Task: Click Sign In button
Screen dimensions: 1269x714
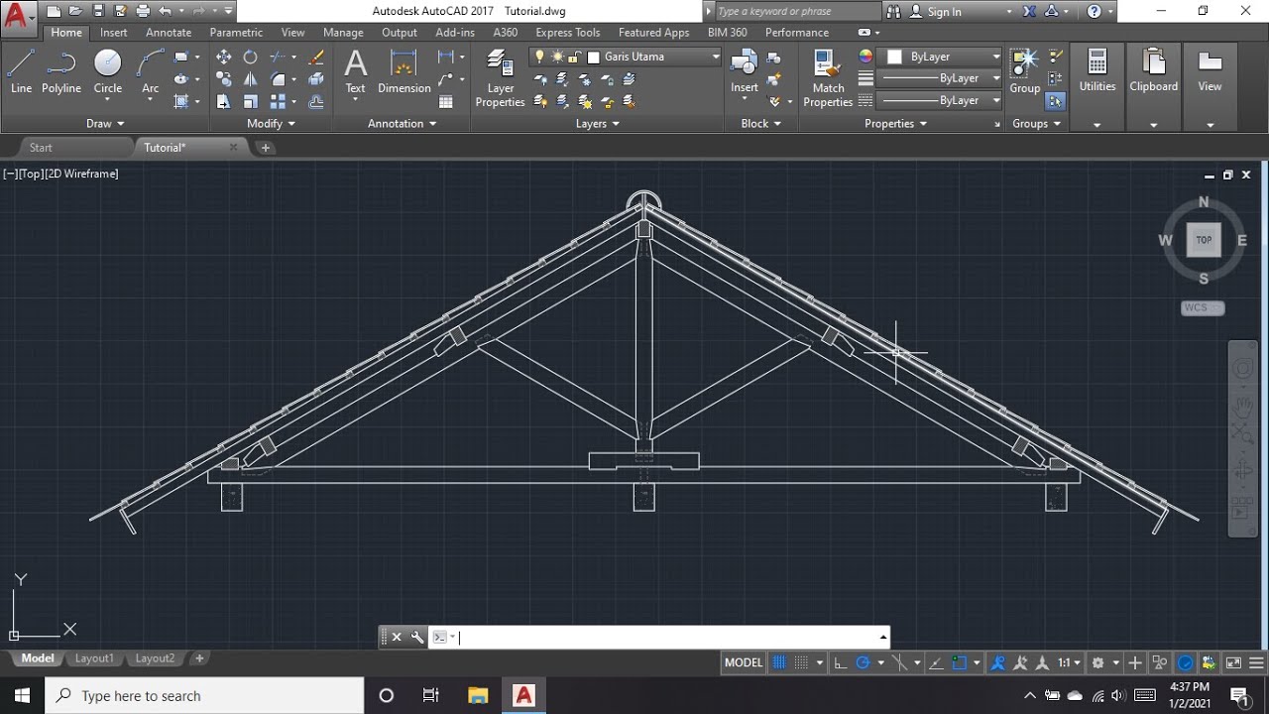Action: pyautogui.click(x=944, y=12)
